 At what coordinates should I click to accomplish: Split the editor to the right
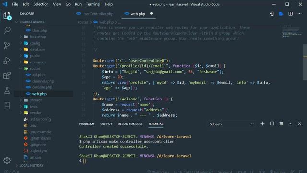291,14
